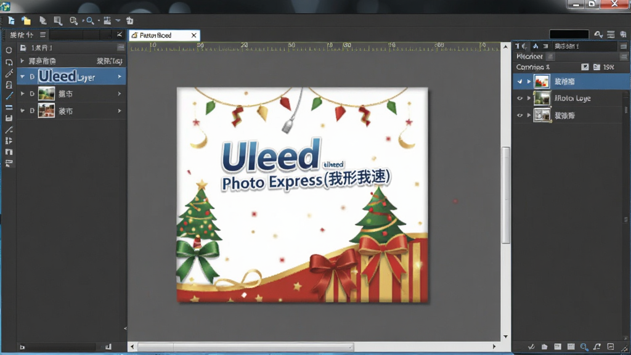This screenshot has width=631, height=355.
Task: Click the green garden thumbnail in left panel
Action: (46, 94)
